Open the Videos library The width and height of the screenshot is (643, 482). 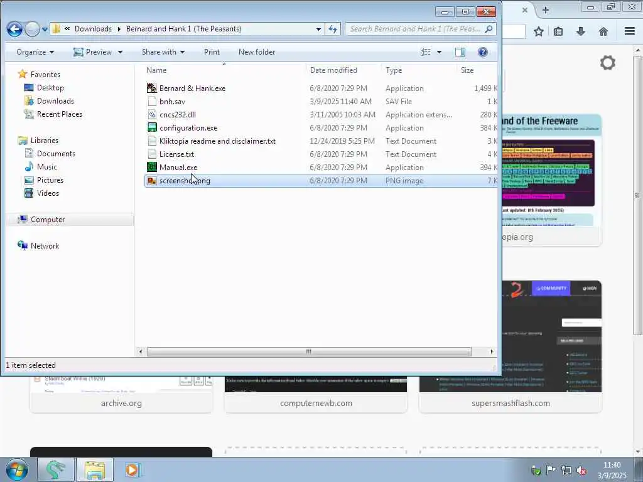click(x=48, y=193)
